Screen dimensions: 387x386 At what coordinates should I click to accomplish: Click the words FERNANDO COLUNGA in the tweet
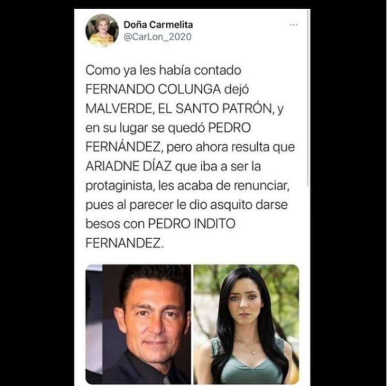(x=153, y=89)
